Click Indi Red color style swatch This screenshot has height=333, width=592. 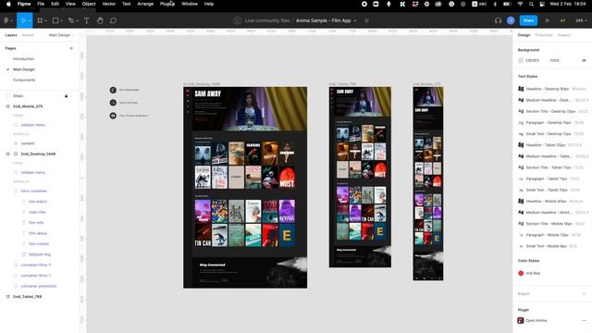pyautogui.click(x=521, y=273)
